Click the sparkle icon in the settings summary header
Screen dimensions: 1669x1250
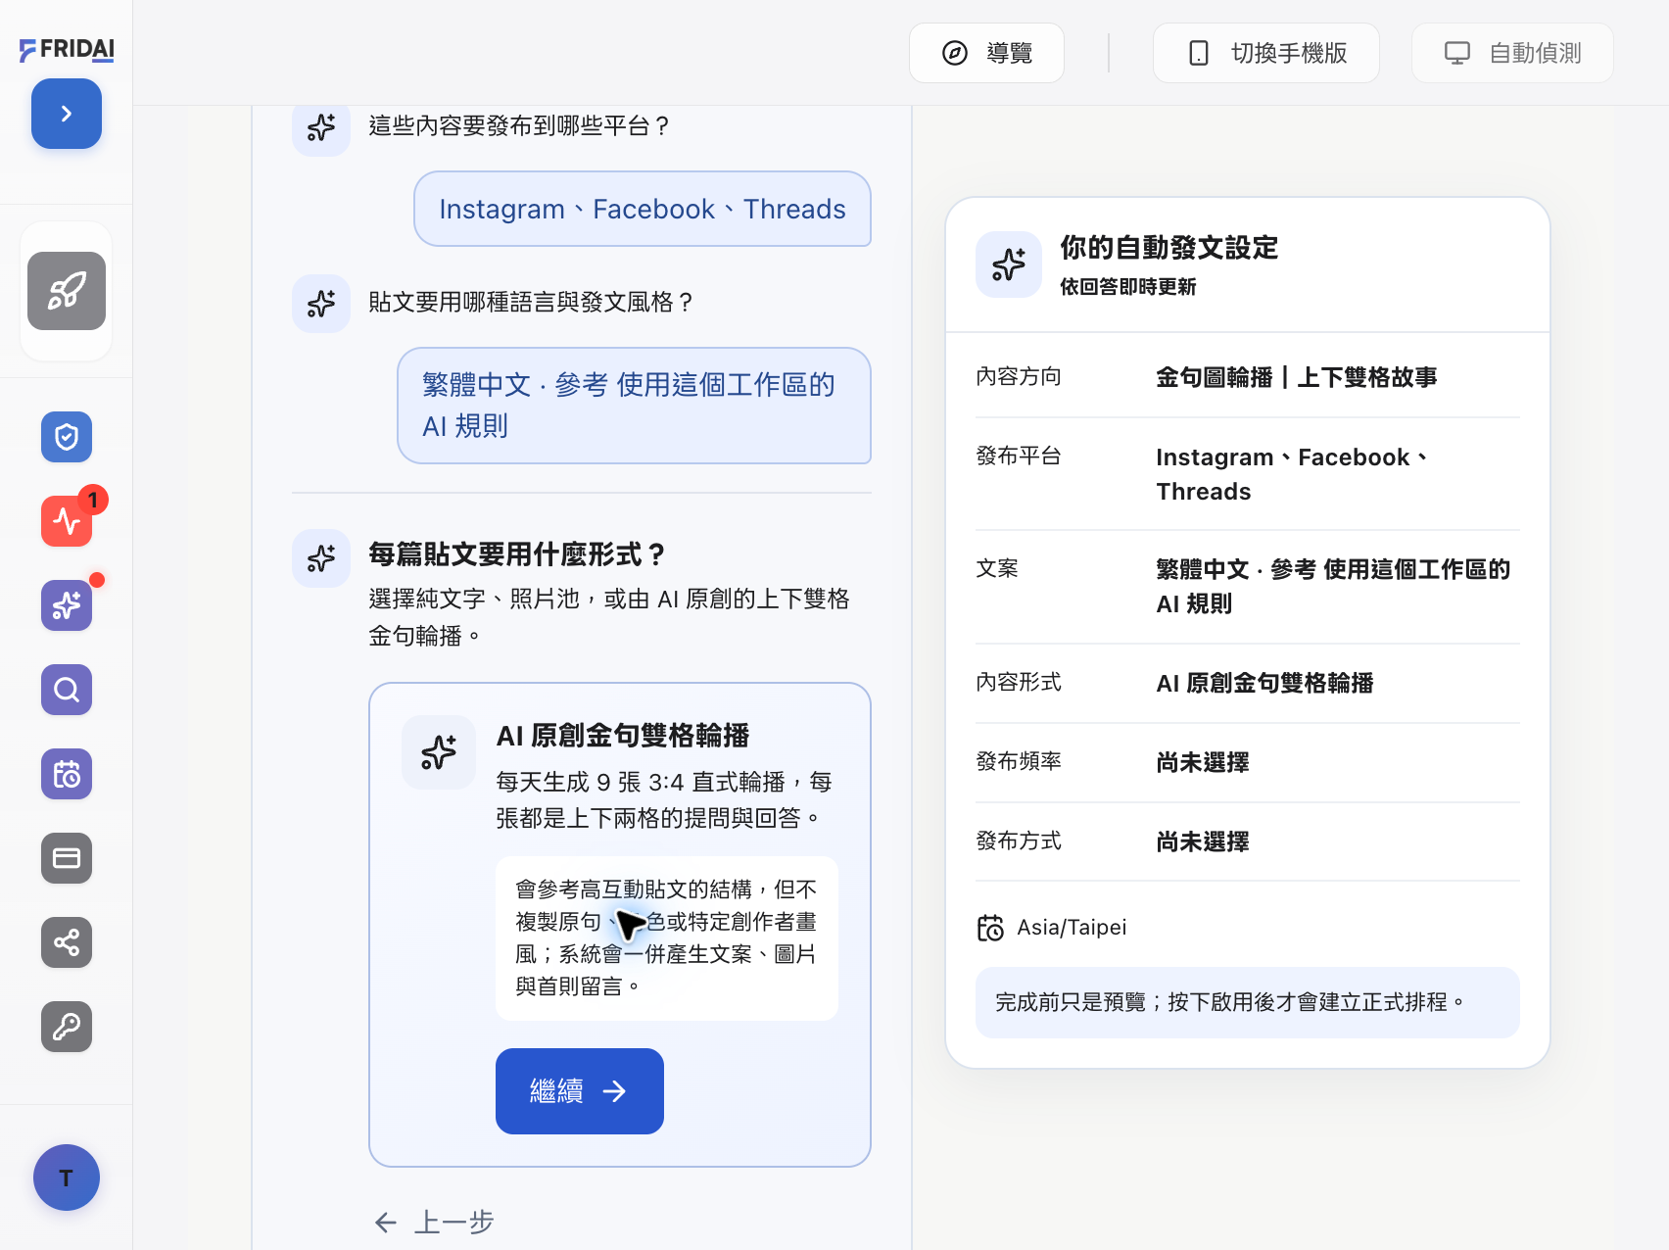(x=1009, y=264)
